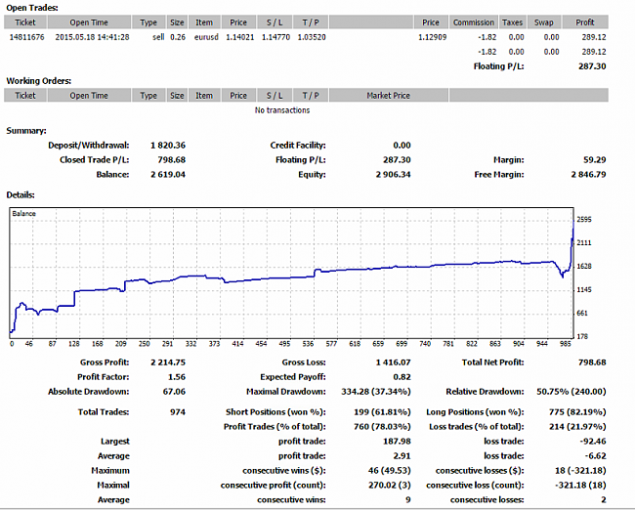Select Total Trades value 974
635x510 pixels.
[178, 412]
